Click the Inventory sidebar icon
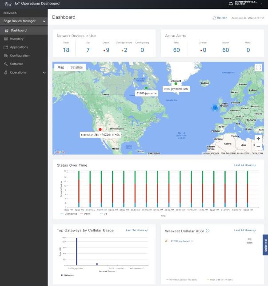The image size is (268, 286). (6, 39)
